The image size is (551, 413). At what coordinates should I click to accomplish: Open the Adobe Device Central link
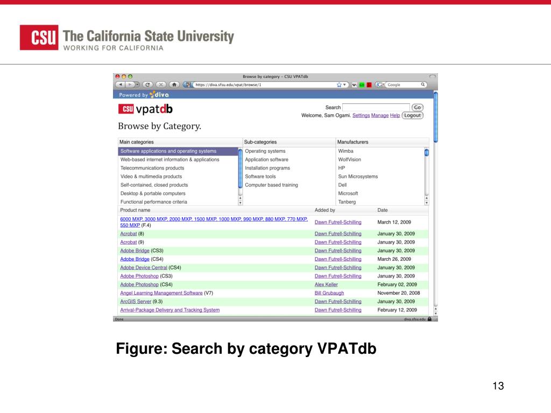point(143,267)
